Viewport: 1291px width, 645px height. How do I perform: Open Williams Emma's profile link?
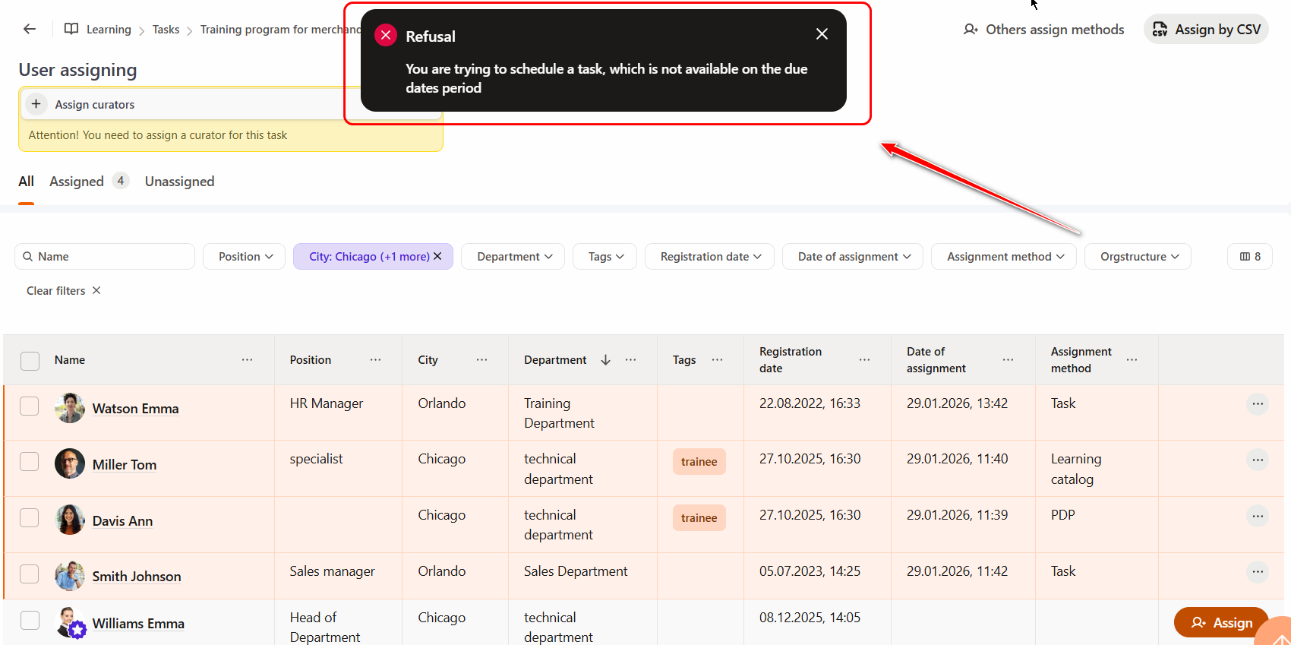[138, 624]
